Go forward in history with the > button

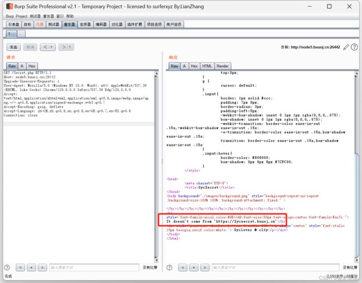coord(66,47)
